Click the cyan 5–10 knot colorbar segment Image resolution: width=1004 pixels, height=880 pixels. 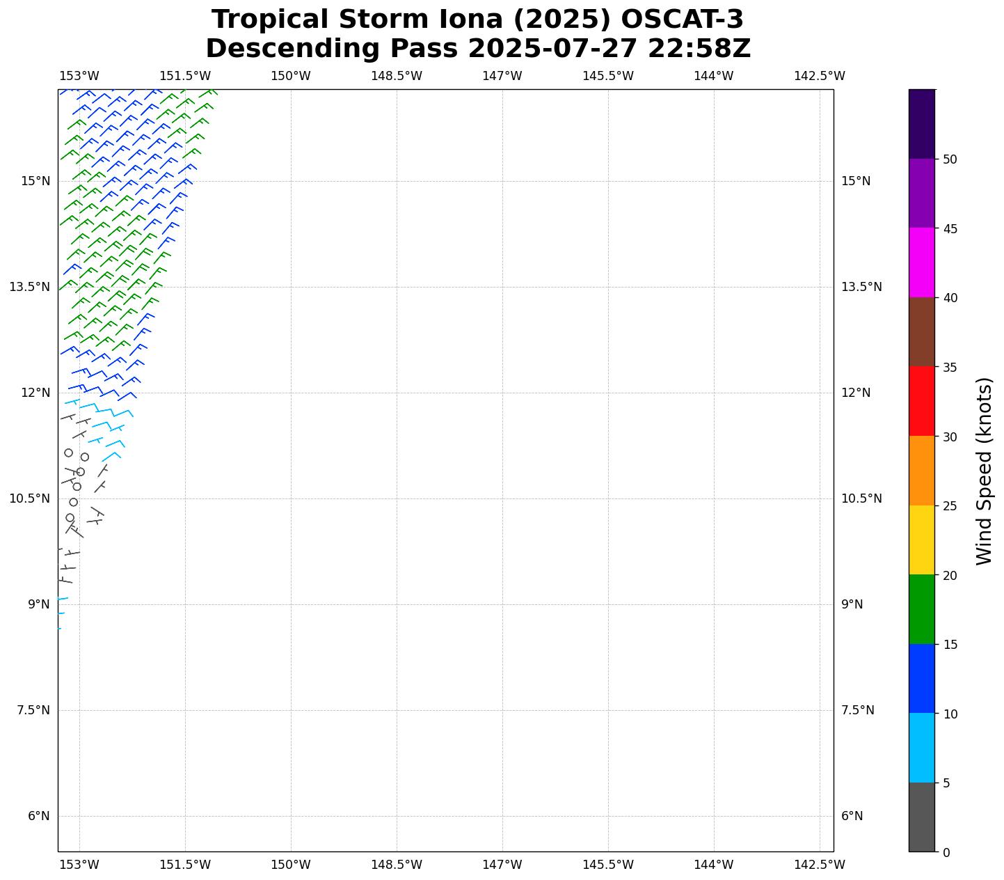pos(921,748)
